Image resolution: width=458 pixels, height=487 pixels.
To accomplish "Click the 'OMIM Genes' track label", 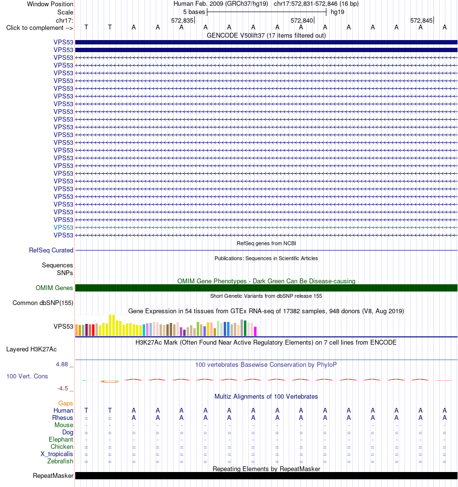I will (54, 288).
